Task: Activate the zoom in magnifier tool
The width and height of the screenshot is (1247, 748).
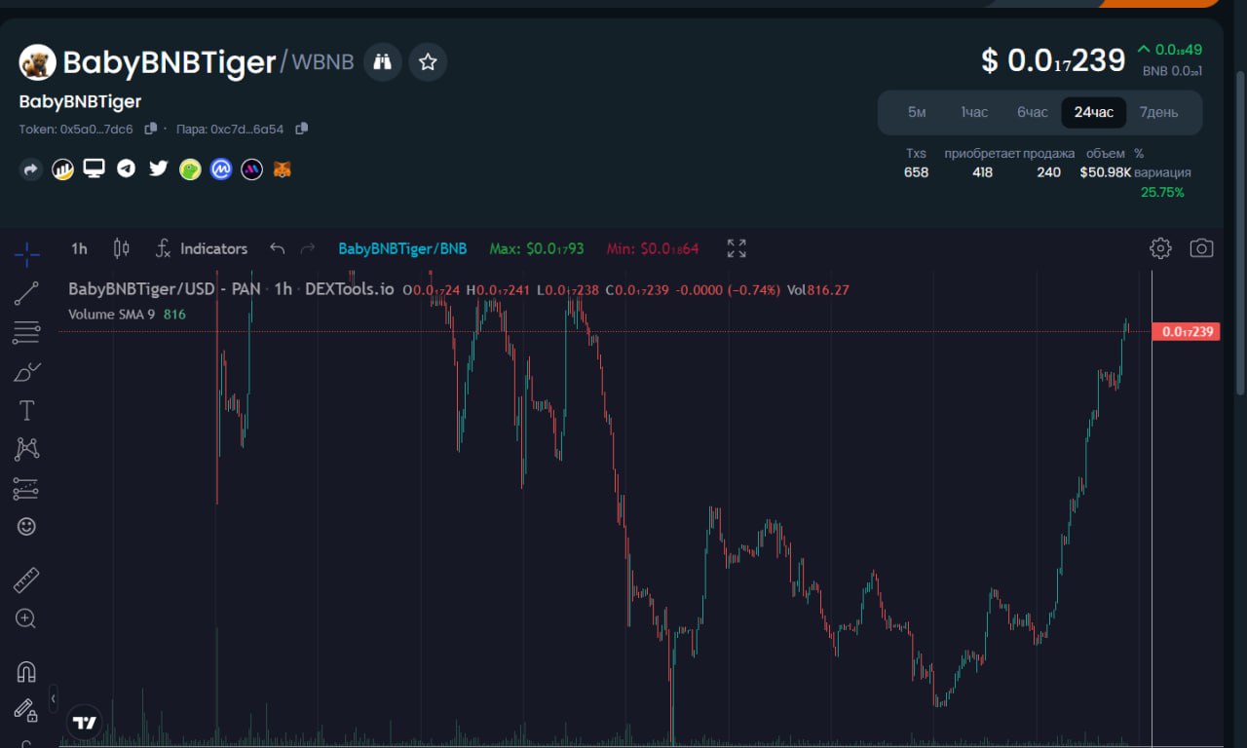Action: pyautogui.click(x=26, y=618)
